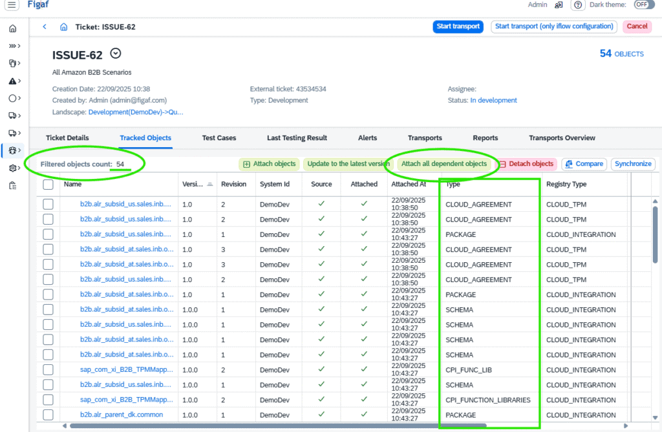Select the Tracked Objects tab

(145, 138)
